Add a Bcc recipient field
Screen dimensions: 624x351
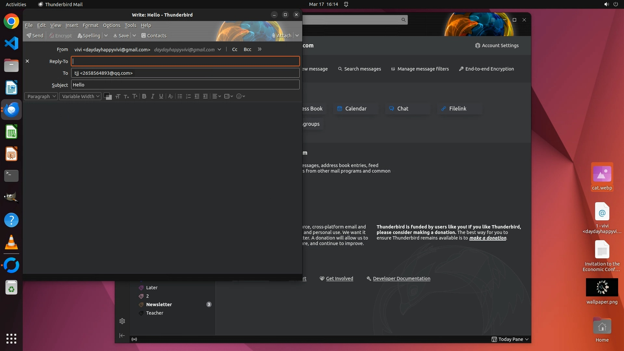pyautogui.click(x=247, y=49)
